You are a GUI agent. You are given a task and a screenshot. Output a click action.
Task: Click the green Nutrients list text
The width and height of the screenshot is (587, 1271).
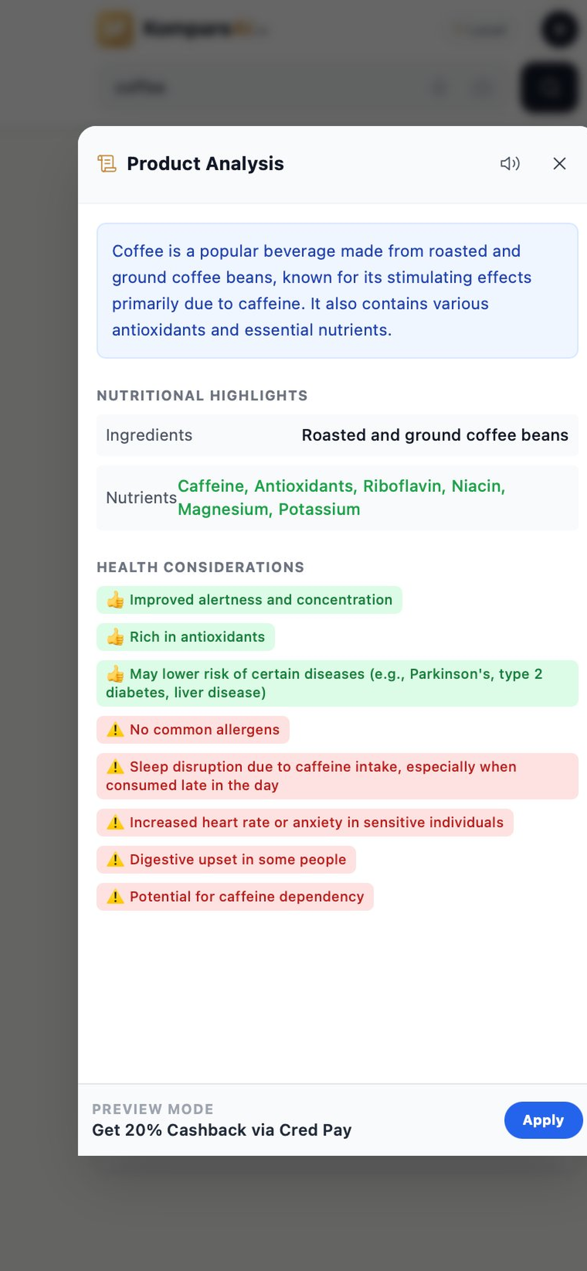point(341,498)
